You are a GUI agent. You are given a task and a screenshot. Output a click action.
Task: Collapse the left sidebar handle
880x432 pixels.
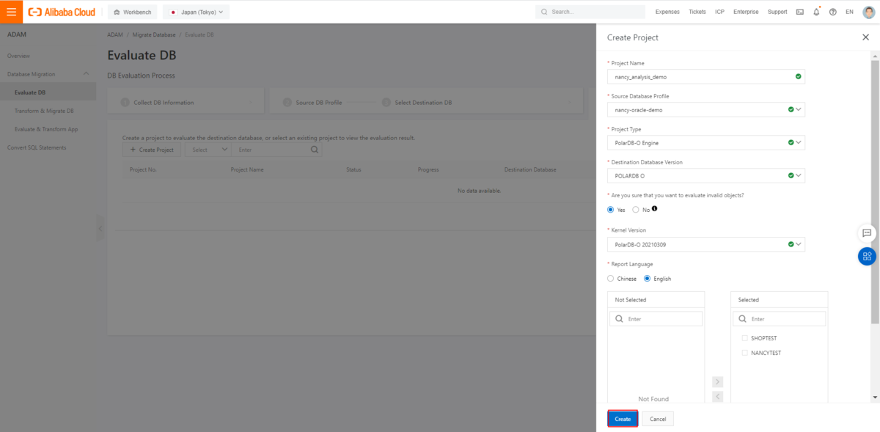pos(100,229)
